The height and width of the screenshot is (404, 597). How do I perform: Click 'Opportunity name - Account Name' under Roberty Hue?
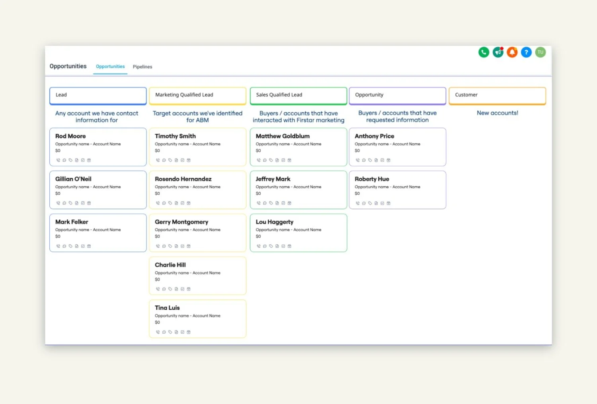(x=387, y=187)
